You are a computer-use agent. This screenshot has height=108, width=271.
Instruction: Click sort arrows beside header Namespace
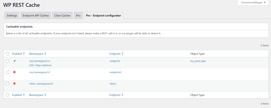pyautogui.click(x=45, y=54)
